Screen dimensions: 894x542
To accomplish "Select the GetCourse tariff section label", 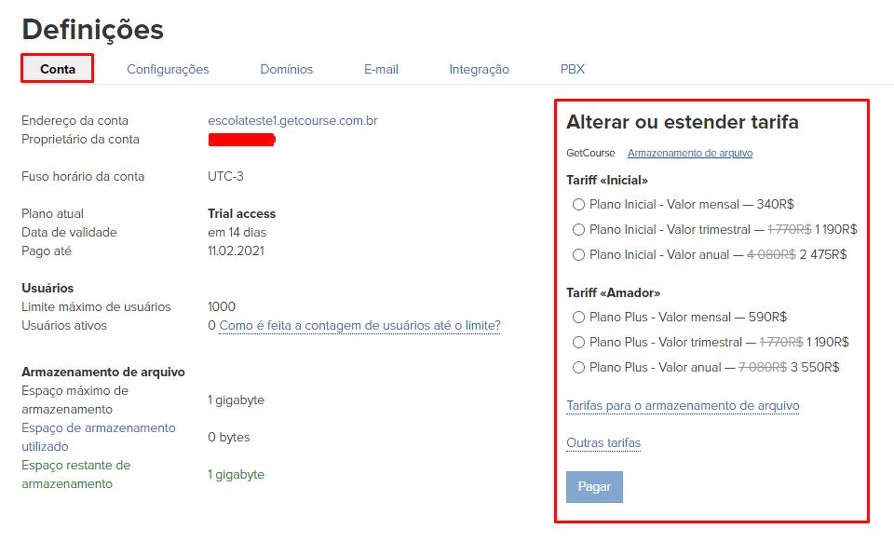I will (x=590, y=153).
